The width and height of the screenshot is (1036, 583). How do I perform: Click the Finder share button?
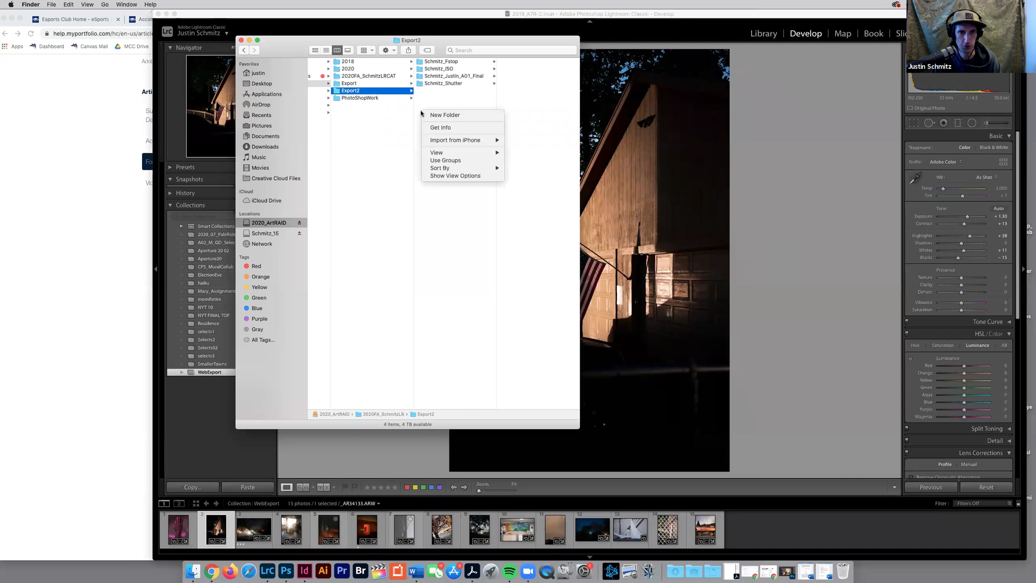click(408, 50)
